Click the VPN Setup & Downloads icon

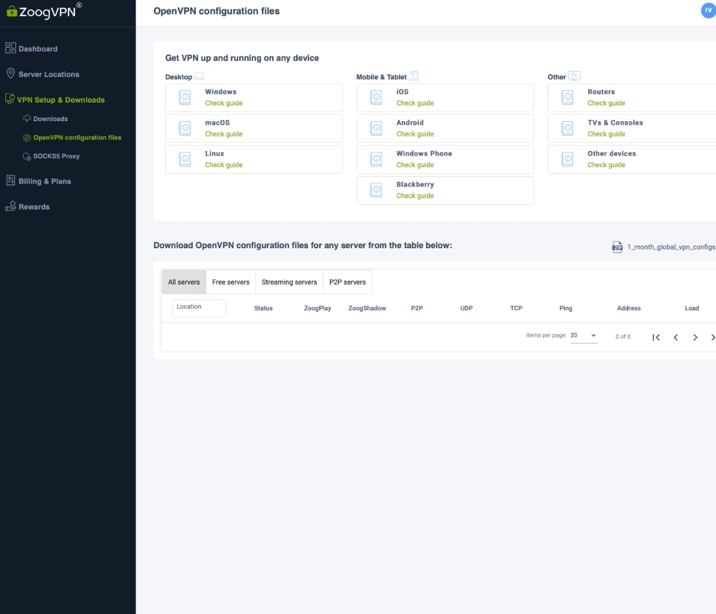[10, 99]
